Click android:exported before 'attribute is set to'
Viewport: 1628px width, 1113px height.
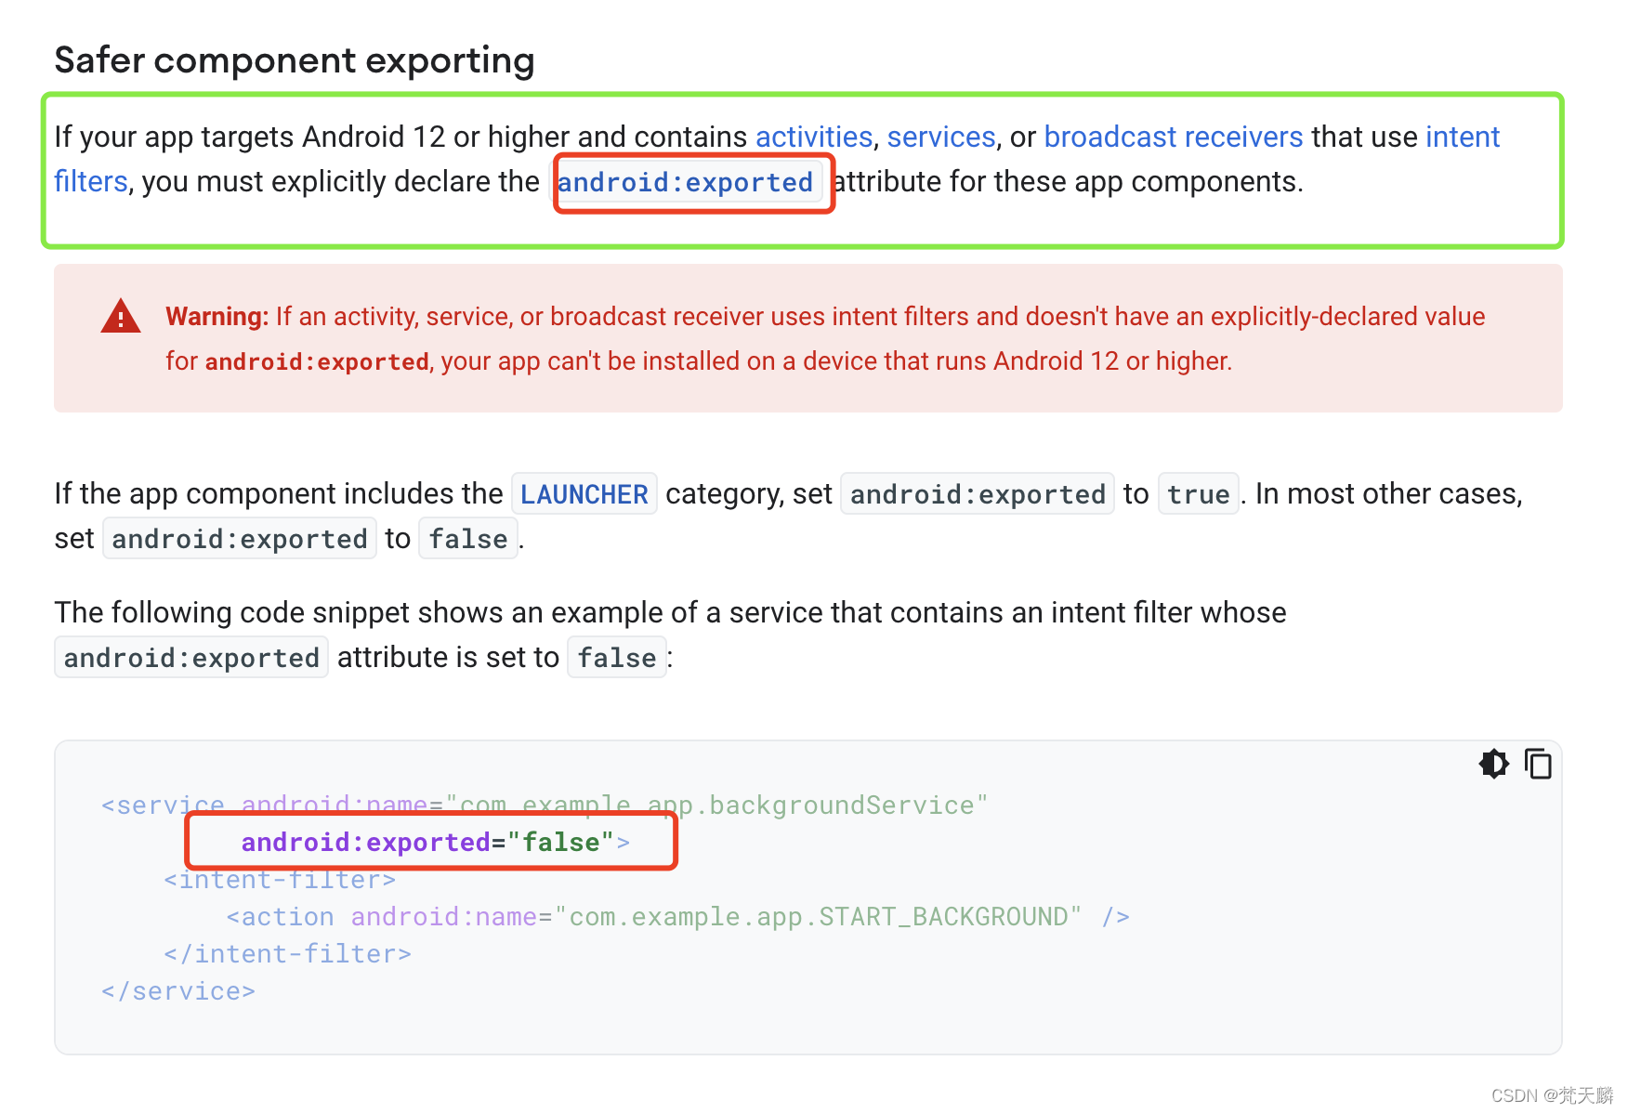[191, 658]
